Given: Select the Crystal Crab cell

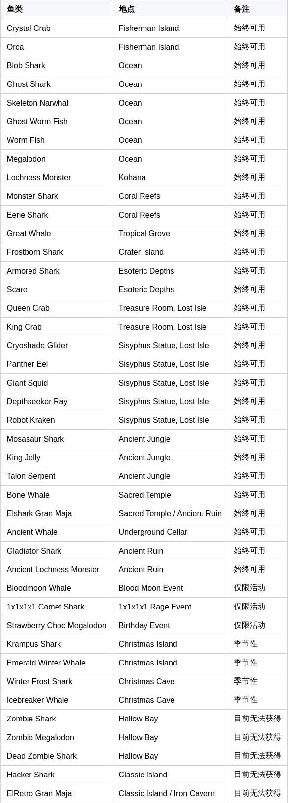Looking at the screenshot, I should (57, 28).
